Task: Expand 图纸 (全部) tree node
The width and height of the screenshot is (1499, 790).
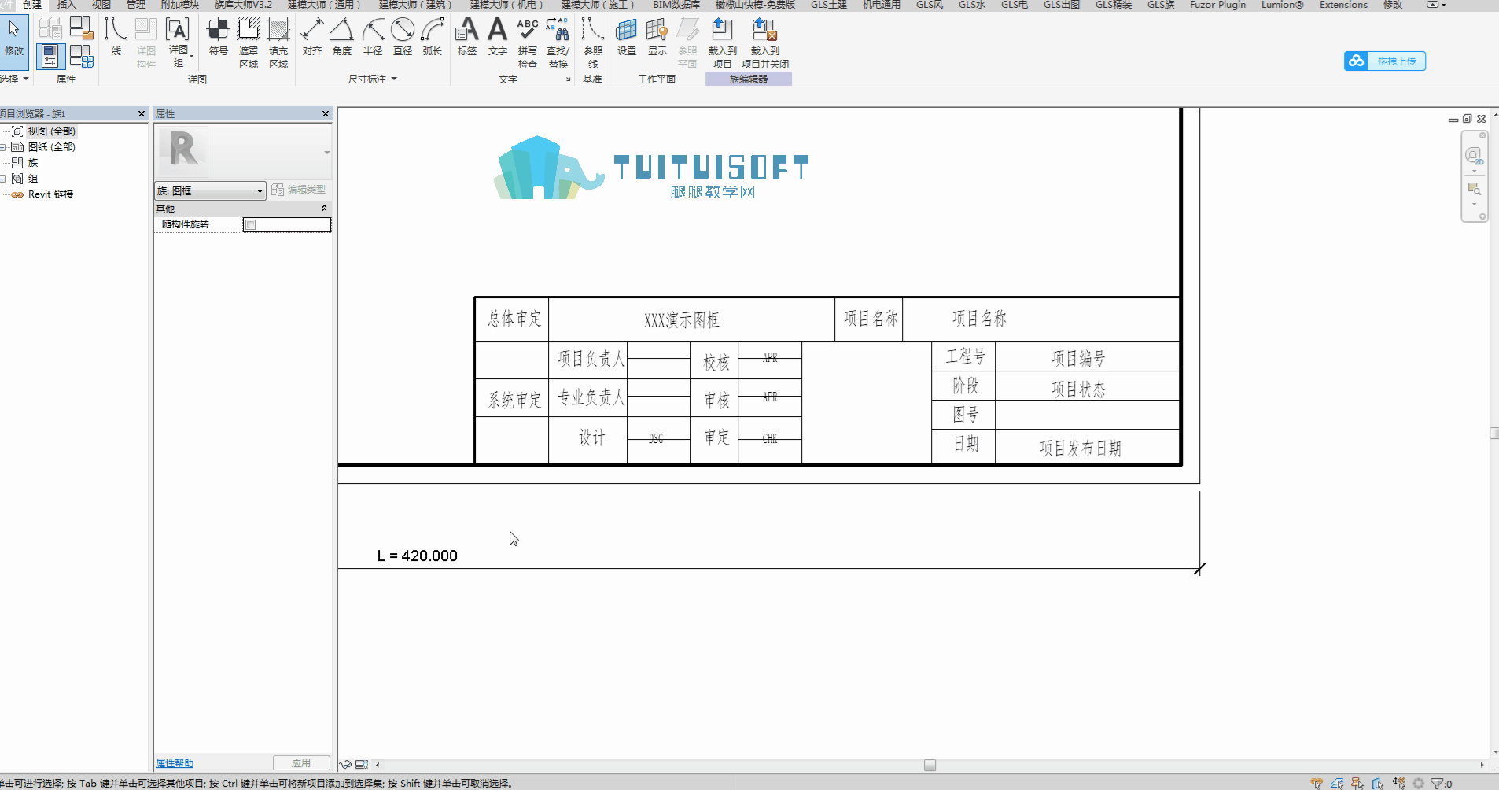Action: pyautogui.click(x=3, y=147)
